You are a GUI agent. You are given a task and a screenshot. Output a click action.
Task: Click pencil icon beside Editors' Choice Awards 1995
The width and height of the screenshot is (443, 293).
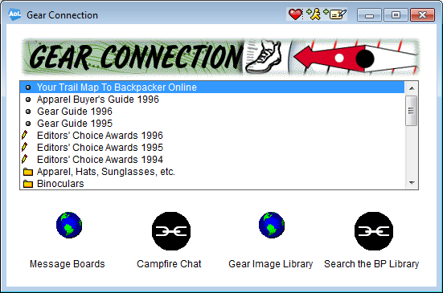(x=25, y=147)
